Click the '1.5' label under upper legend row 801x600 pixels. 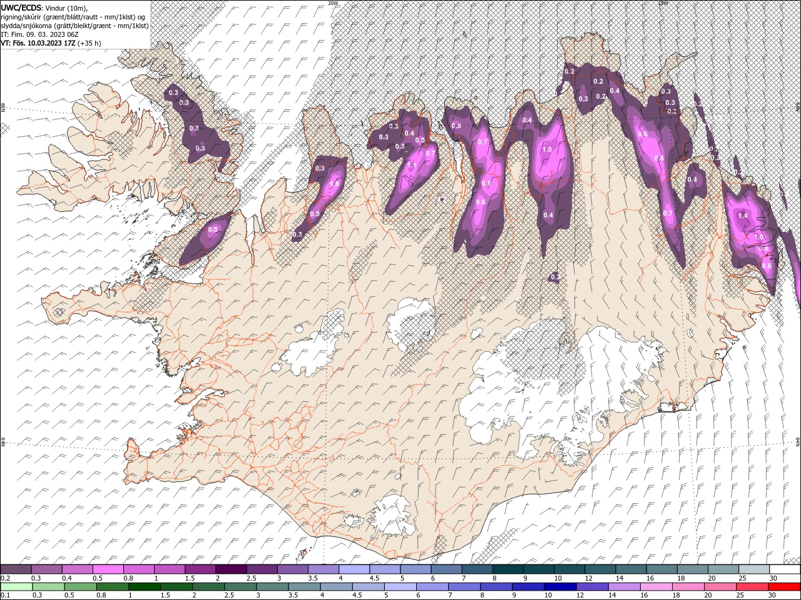(x=189, y=578)
